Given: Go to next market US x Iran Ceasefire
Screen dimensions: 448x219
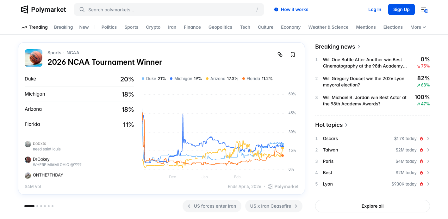Looking at the screenshot, I should click(274, 206).
